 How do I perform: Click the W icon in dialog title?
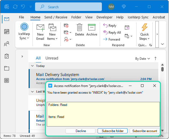(x=50, y=86)
